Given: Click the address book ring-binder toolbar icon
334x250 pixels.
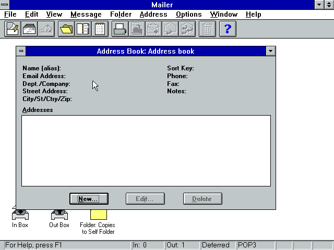Looking at the screenshot, I should pos(83,29).
